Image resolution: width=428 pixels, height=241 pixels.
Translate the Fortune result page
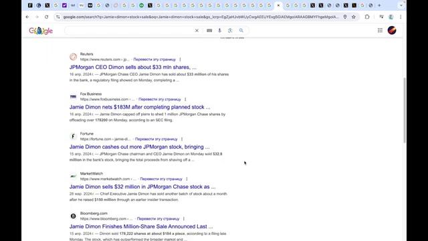point(156,139)
